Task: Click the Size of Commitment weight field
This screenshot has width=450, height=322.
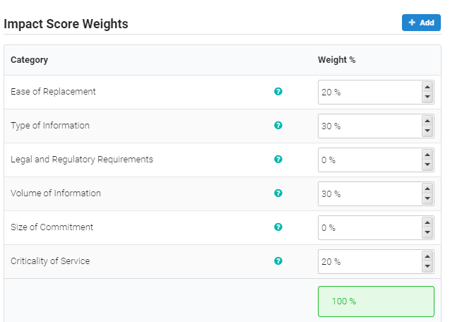Action: pos(370,227)
